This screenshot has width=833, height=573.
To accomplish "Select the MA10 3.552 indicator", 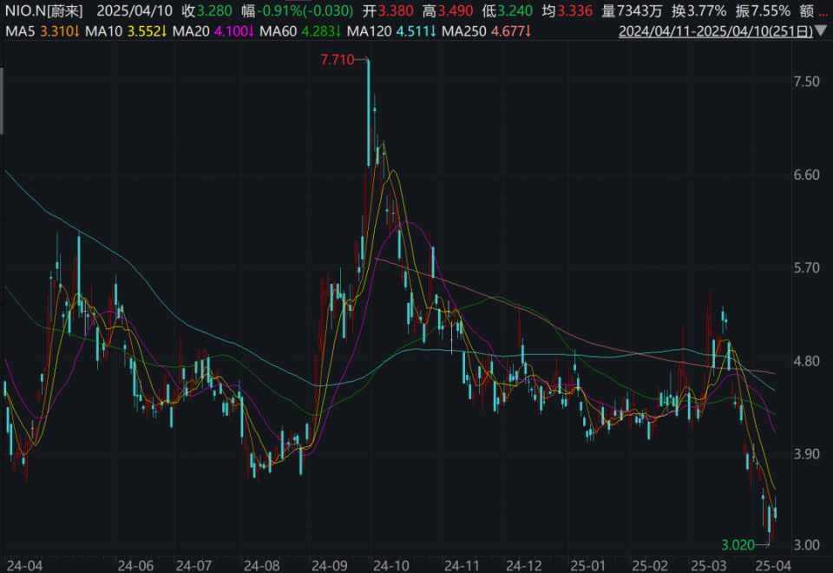I will (x=126, y=31).
